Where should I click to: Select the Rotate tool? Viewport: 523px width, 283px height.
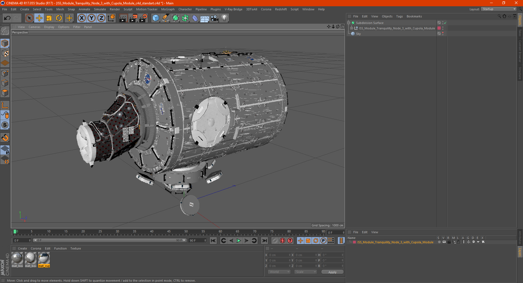pos(59,18)
